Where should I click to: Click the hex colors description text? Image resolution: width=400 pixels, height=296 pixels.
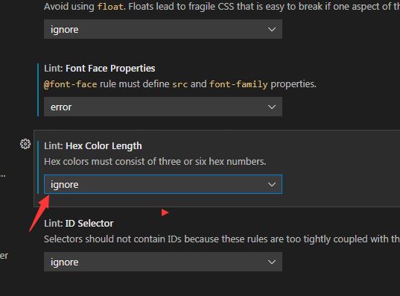(x=155, y=162)
